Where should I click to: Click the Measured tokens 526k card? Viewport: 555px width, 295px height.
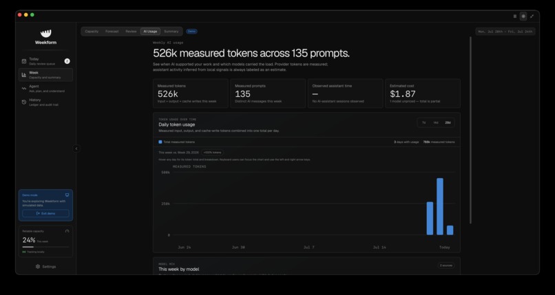191,94
